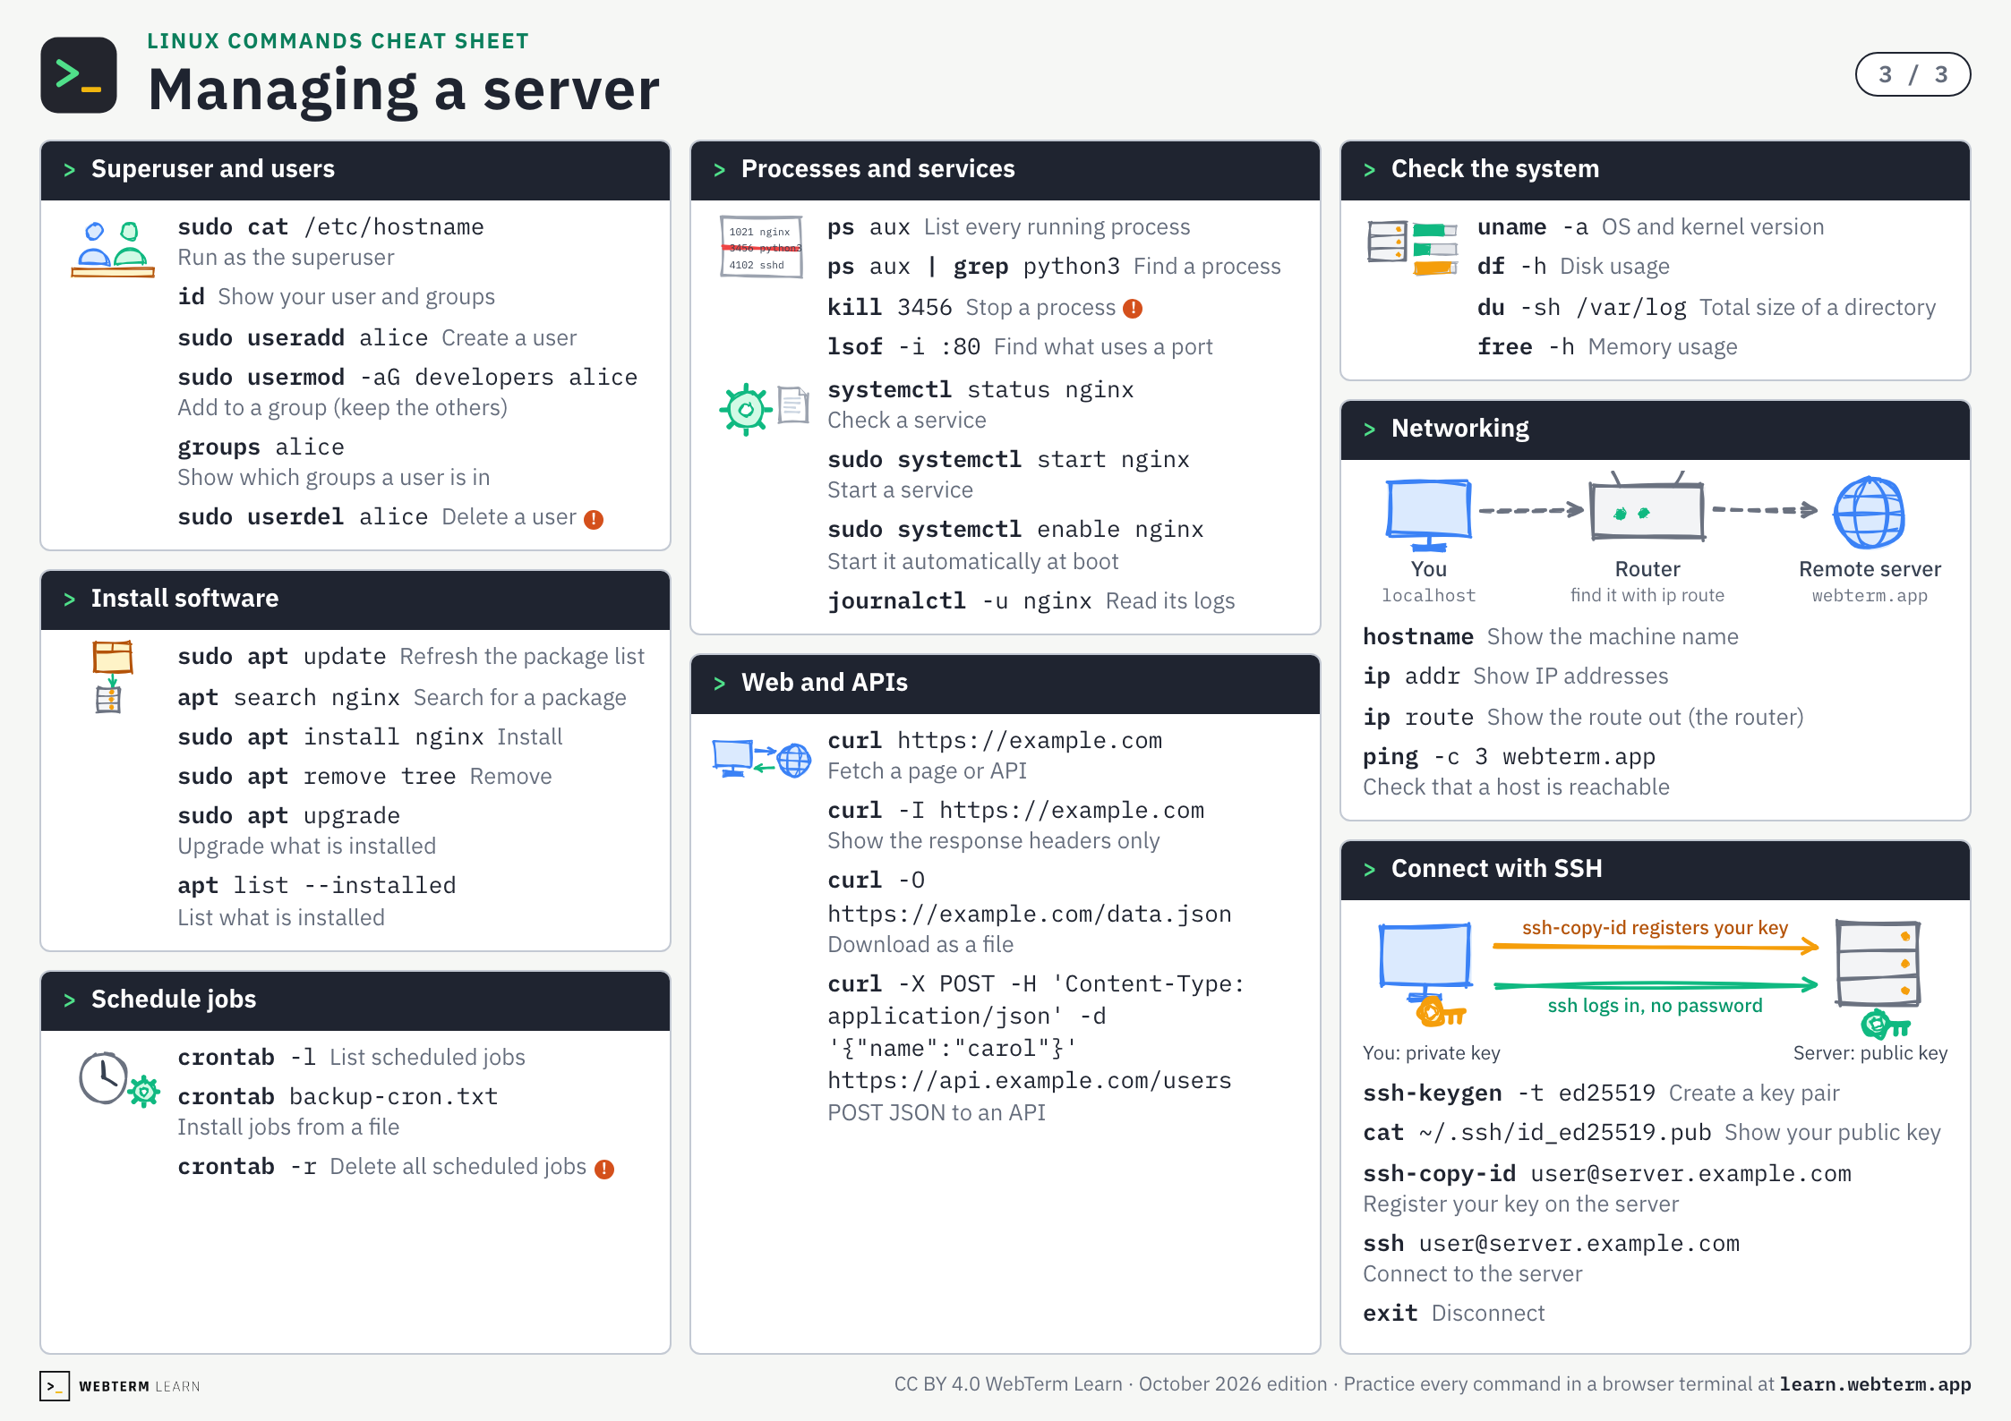Click the crontab -l command
Image resolution: width=2011 pixels, height=1421 pixels.
246,1058
